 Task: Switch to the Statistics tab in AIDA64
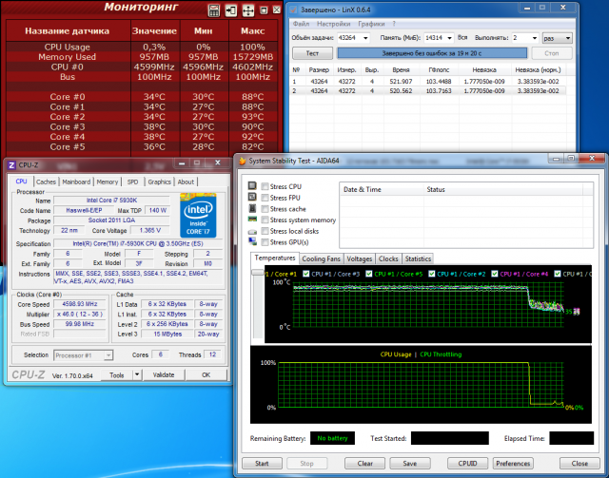coord(418,258)
